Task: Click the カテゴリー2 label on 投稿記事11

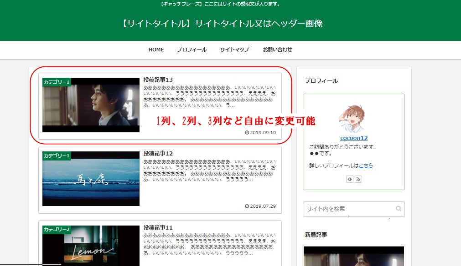Action: (x=57, y=229)
